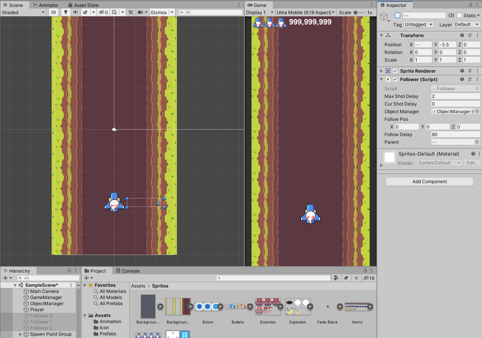
Task: Save search to favorites star icon
Action: 356,278
